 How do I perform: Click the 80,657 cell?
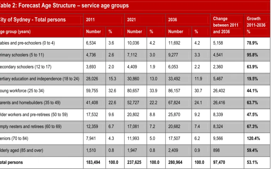[133, 91]
